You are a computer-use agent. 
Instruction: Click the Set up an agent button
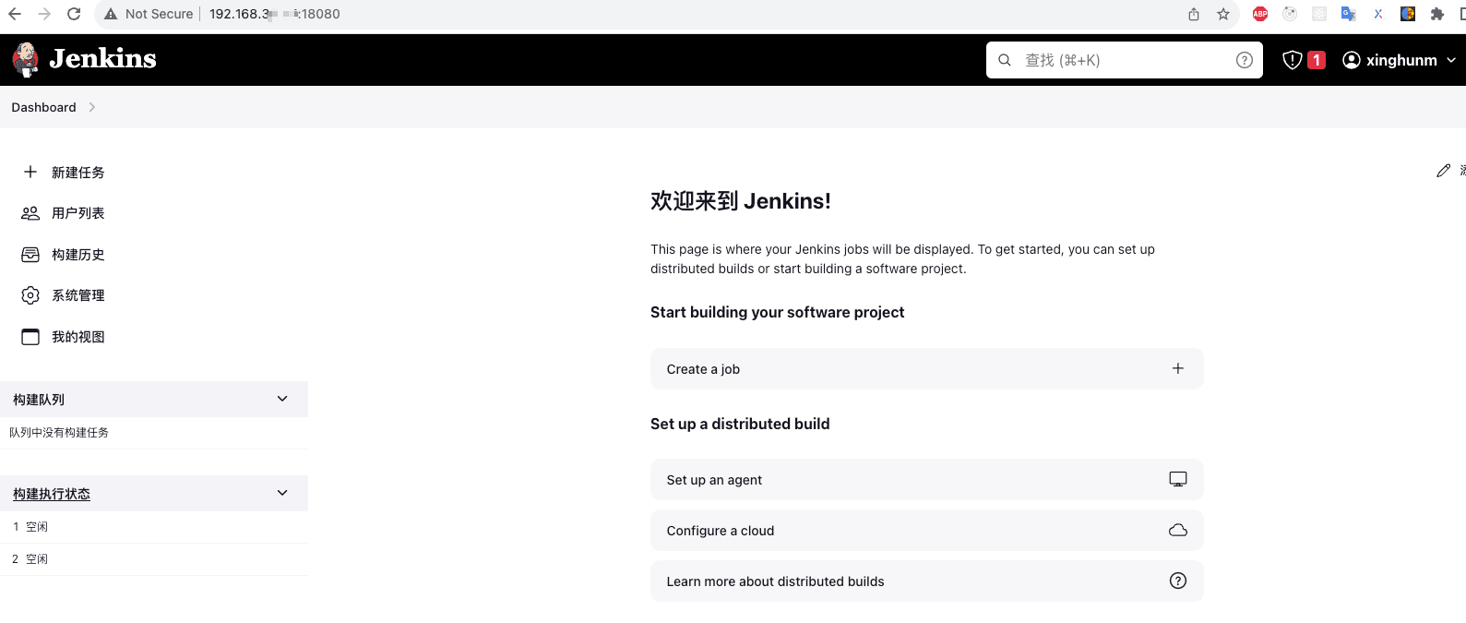926,480
